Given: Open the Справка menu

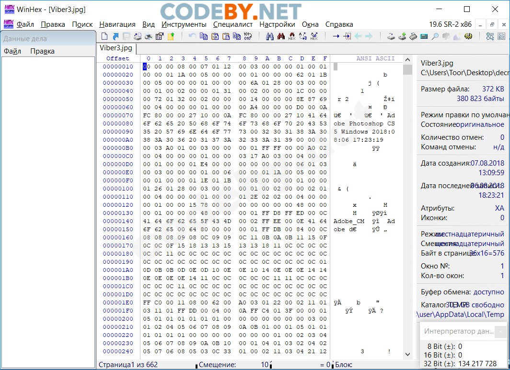Looking at the screenshot, I should (x=339, y=24).
